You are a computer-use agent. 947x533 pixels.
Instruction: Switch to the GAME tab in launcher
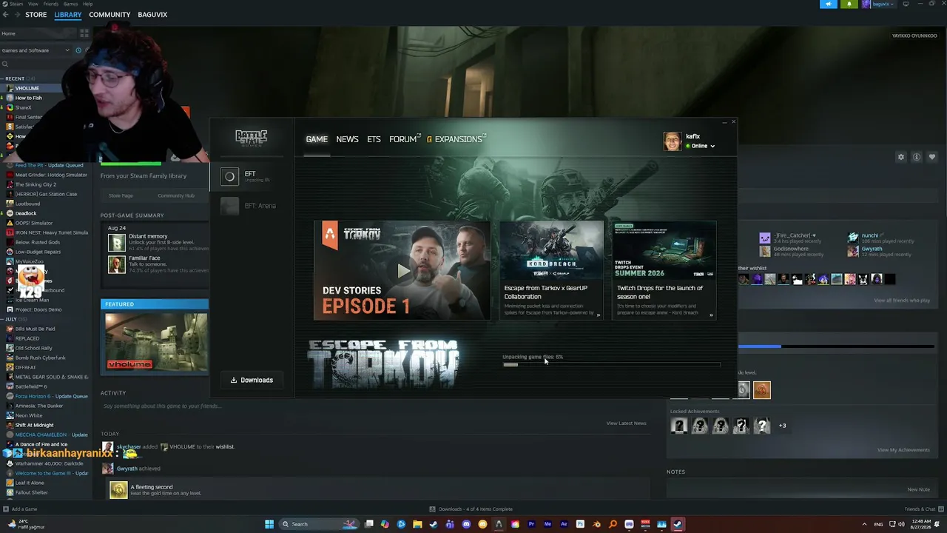[317, 139]
